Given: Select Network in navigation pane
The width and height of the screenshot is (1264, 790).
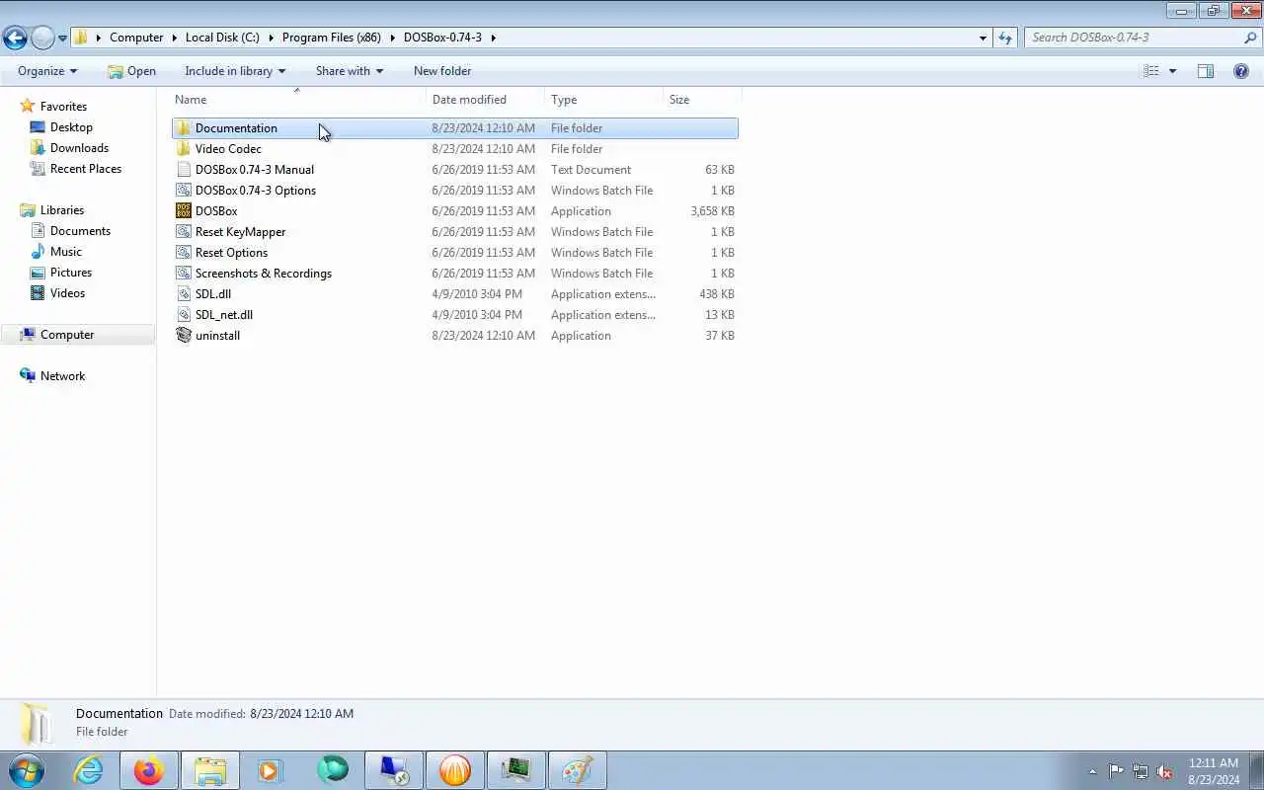Looking at the screenshot, I should click(x=62, y=376).
